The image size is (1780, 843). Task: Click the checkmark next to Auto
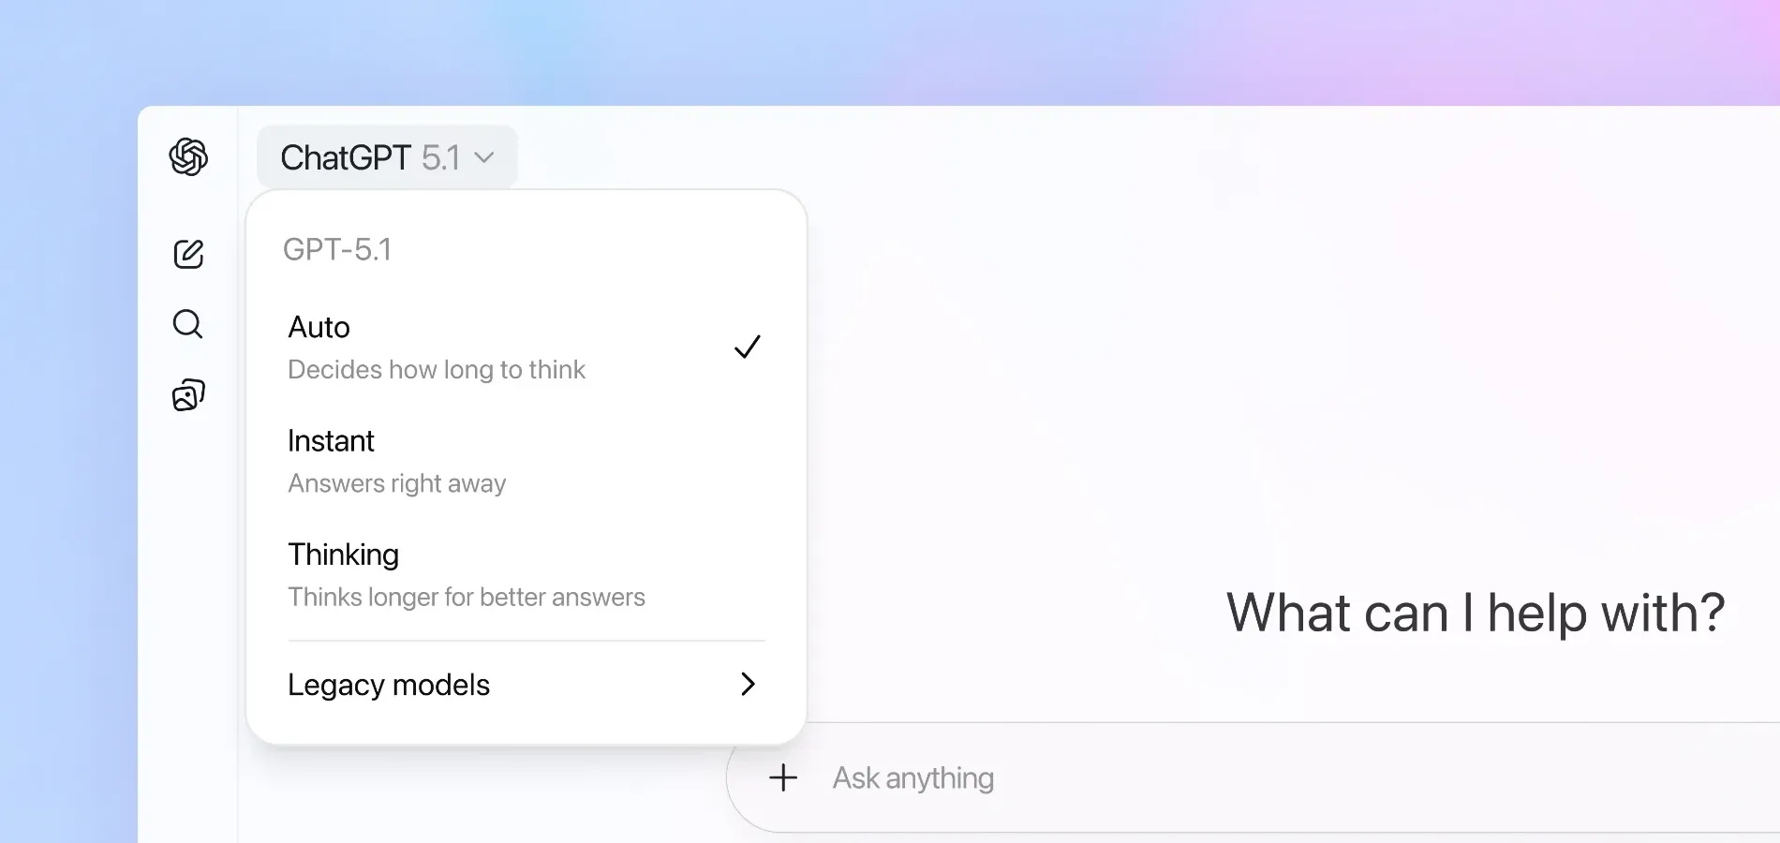(x=747, y=347)
